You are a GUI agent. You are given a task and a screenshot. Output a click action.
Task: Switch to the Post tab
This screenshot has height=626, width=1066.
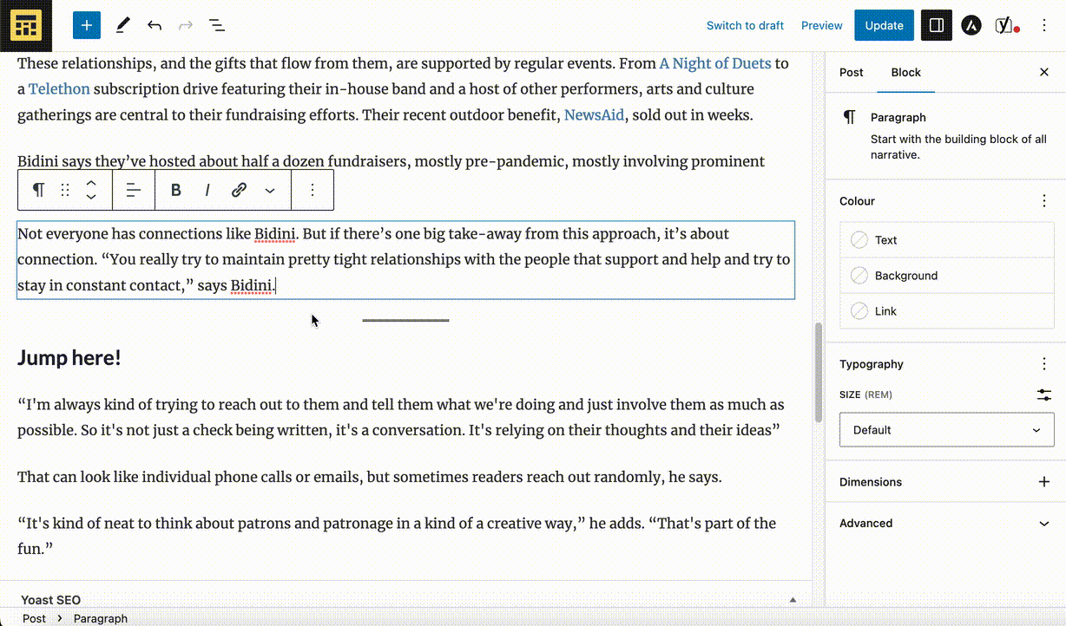click(851, 72)
